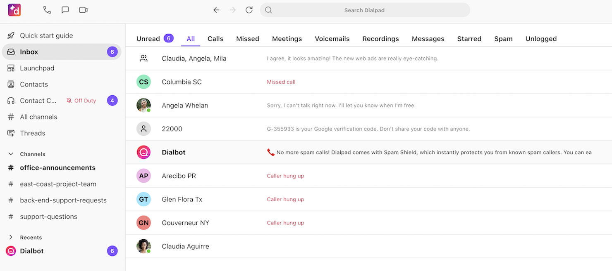Collapse the Channels section
Image resolution: width=612 pixels, height=271 pixels.
[10, 153]
